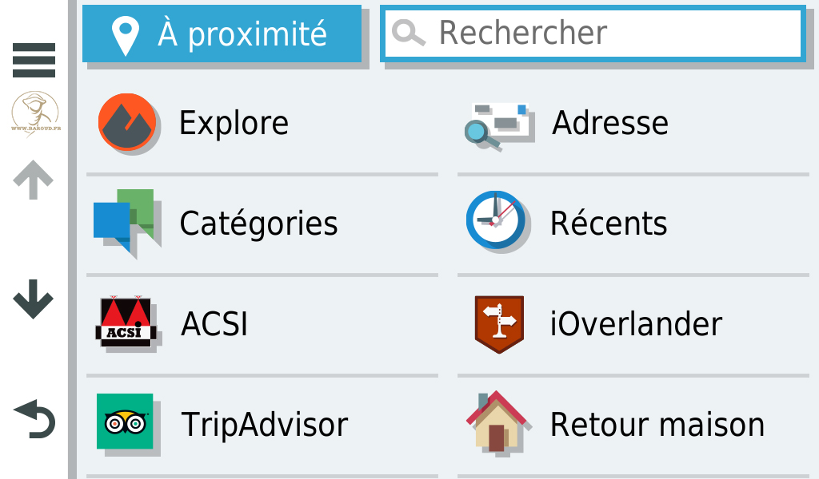Choose Retour maison text

[x=657, y=424]
